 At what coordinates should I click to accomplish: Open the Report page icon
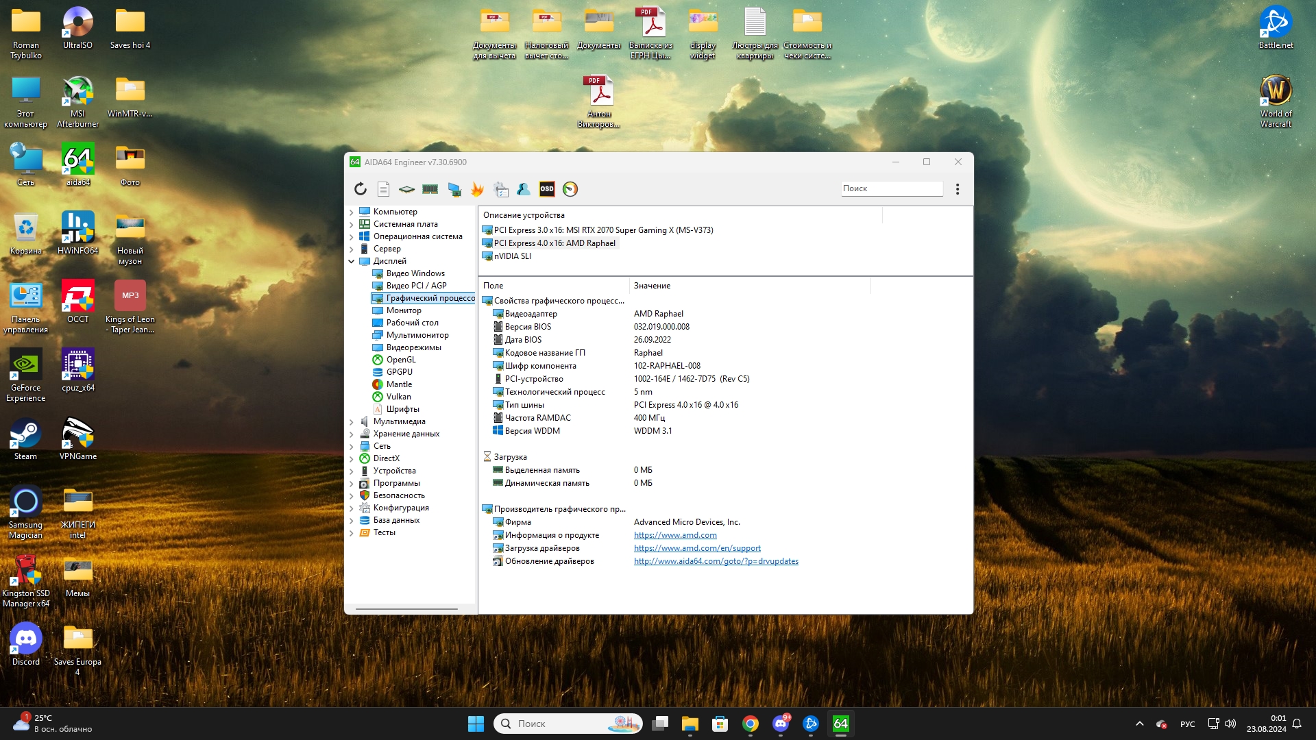[x=384, y=189]
